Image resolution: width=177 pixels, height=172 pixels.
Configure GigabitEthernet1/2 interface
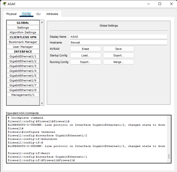[23, 61]
